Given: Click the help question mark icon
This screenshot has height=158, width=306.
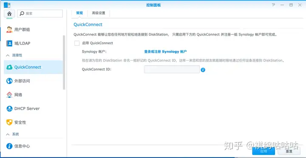Looking at the screenshot, I should [274, 5].
